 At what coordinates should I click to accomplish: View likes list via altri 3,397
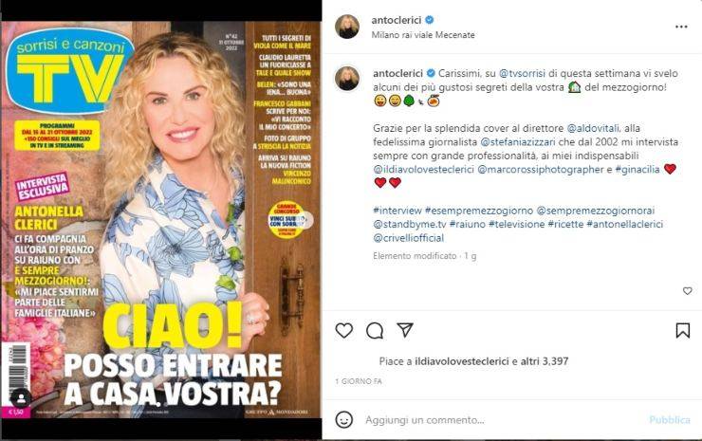point(545,361)
